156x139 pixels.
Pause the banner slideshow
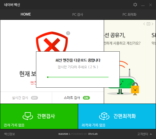click(148, 24)
